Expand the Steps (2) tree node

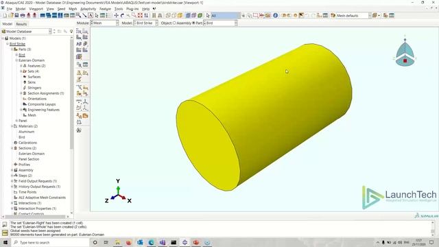tap(12, 176)
